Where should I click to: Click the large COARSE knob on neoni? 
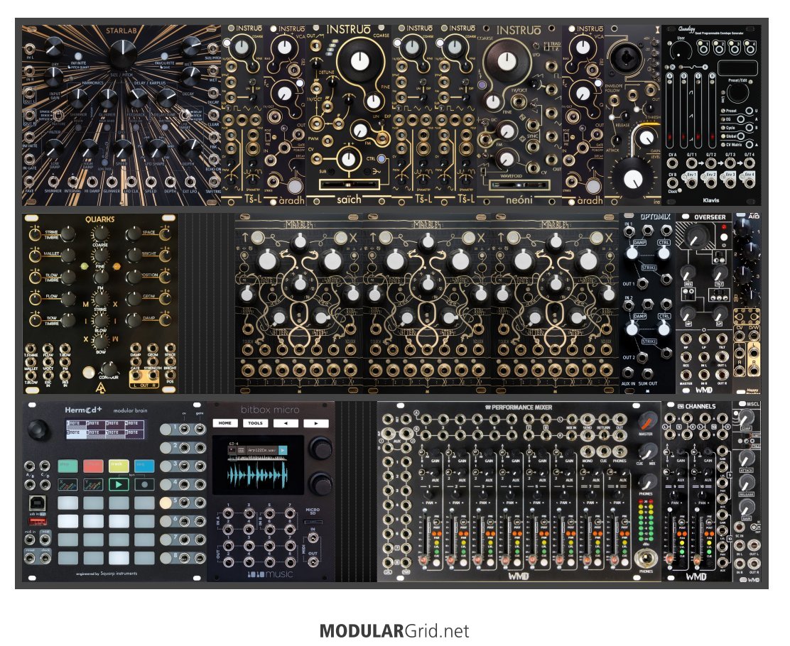(x=507, y=62)
